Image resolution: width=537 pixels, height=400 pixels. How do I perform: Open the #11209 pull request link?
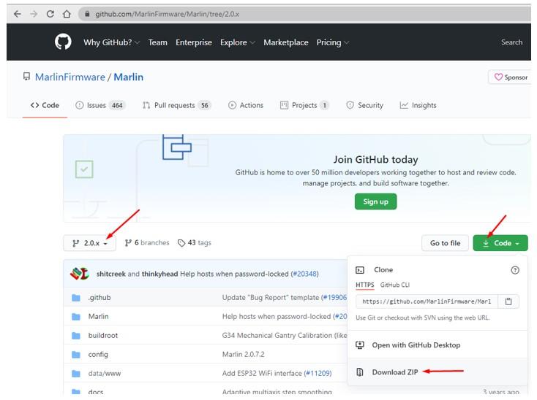click(x=318, y=373)
